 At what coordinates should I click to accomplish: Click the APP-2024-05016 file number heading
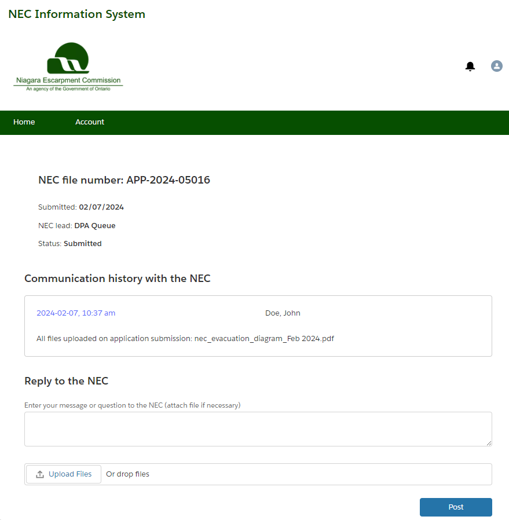pos(124,180)
